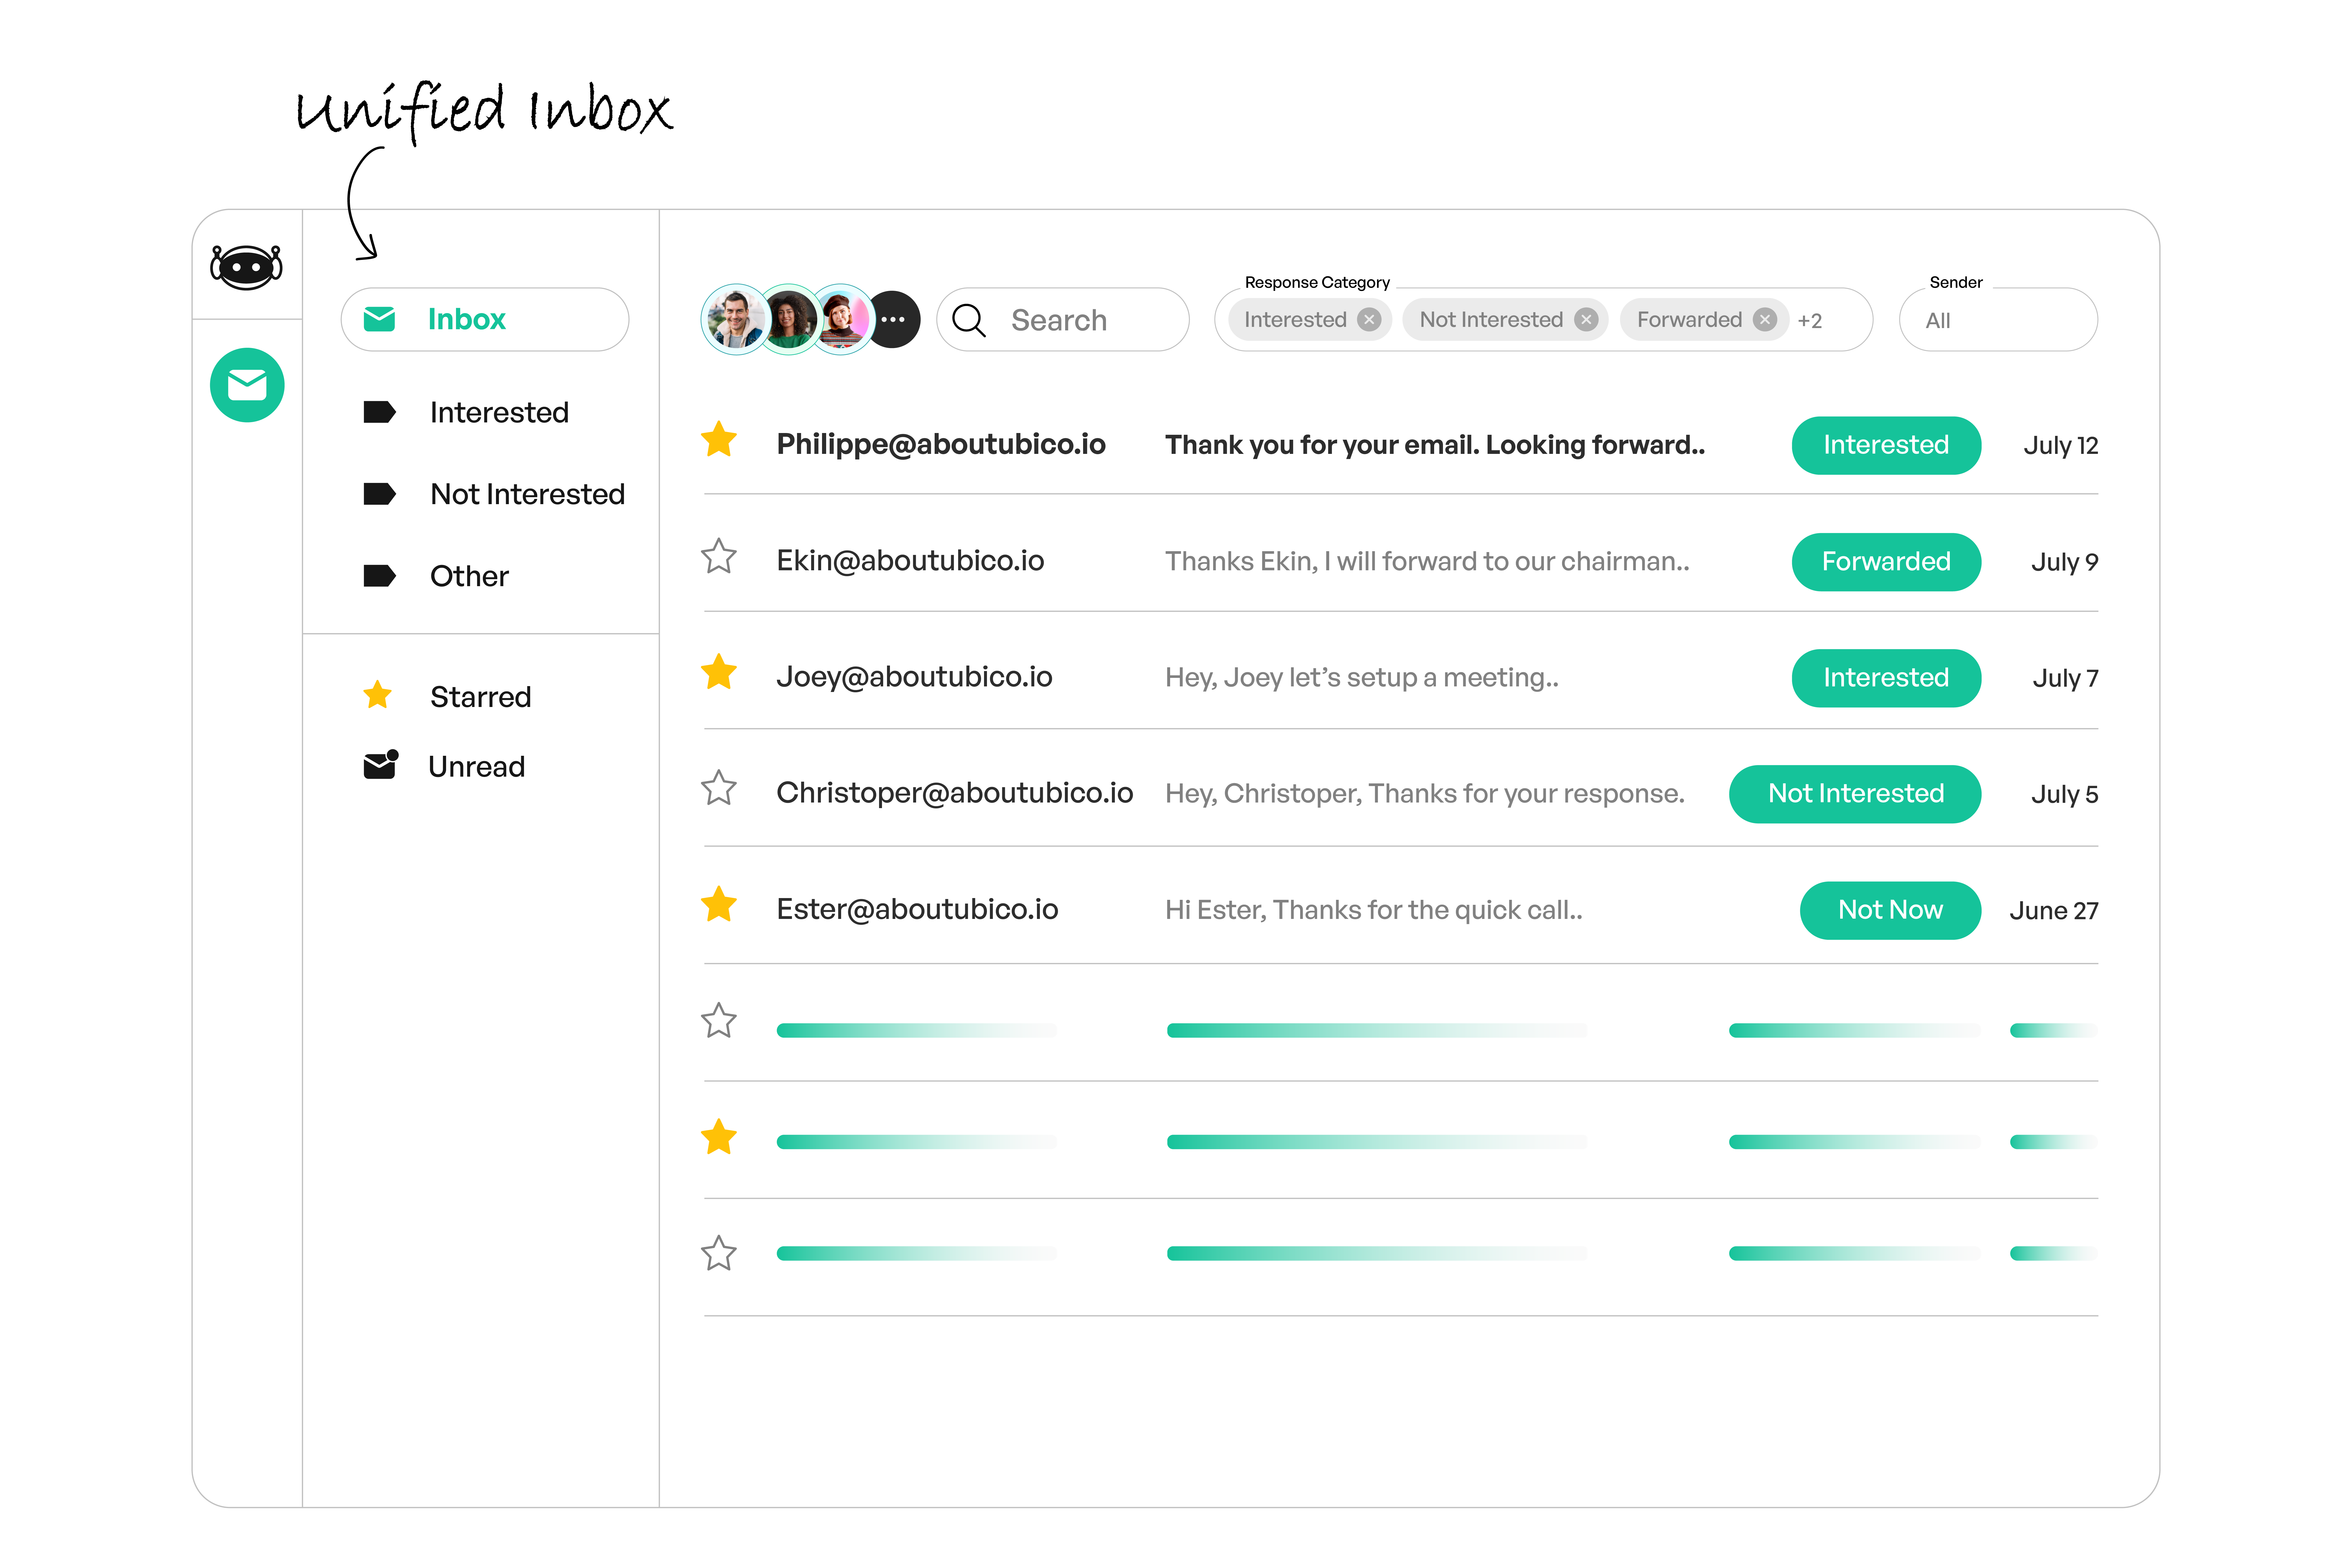Screen dimensions: 2352x1568
Task: Click subject 'Thank you for your email. Looking forward..'
Action: pos(1435,445)
